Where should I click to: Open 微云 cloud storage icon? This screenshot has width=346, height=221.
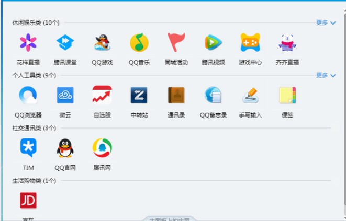65,95
